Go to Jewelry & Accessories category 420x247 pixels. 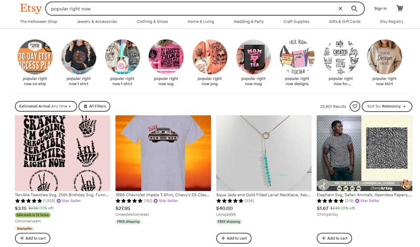tap(97, 22)
